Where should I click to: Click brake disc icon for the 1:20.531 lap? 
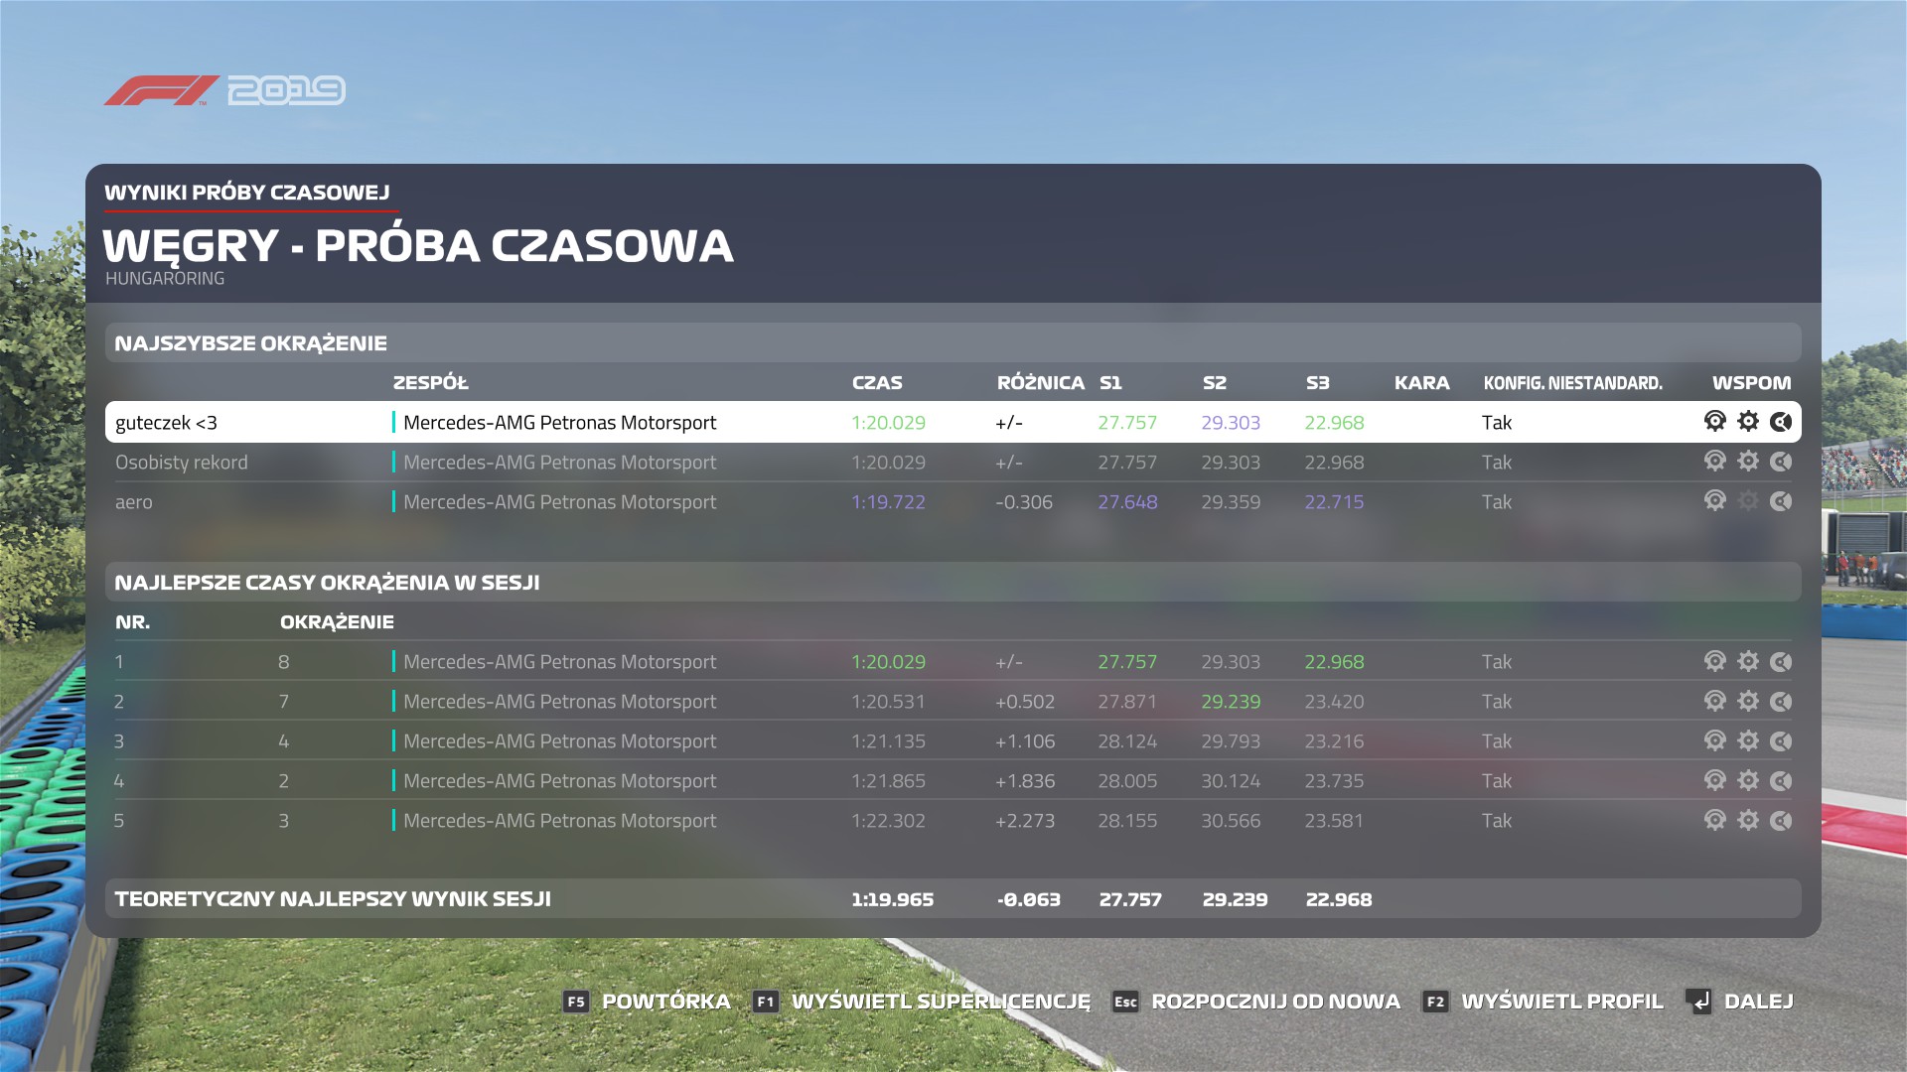tap(1781, 701)
